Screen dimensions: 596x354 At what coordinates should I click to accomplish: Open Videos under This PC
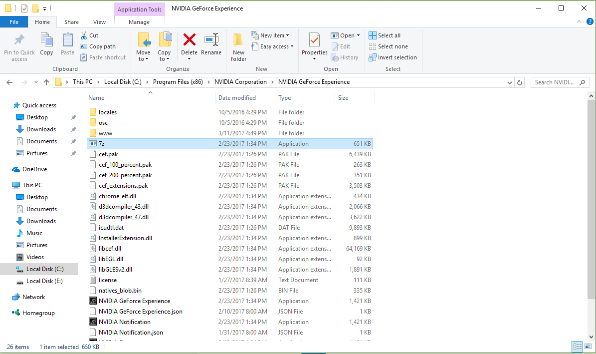click(x=35, y=257)
